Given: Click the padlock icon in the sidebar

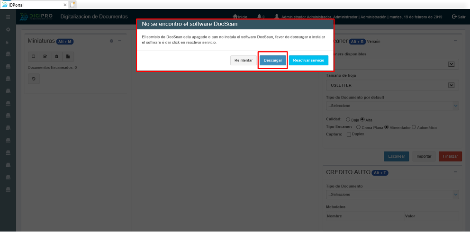Looking at the screenshot, I should (x=8, y=42).
